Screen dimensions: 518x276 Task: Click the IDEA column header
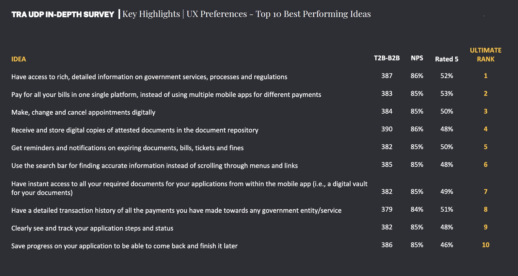(19, 59)
